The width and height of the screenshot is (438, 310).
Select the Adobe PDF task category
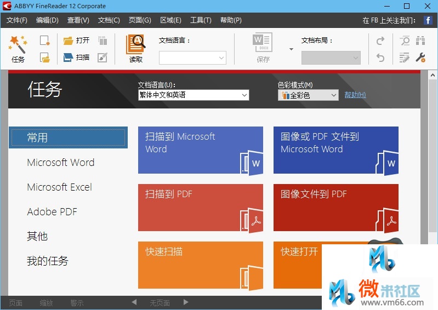click(52, 212)
